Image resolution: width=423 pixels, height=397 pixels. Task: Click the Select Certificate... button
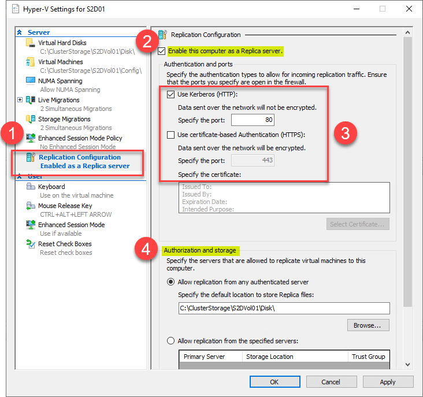click(x=358, y=224)
